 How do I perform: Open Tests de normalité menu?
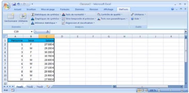pos(74,15)
